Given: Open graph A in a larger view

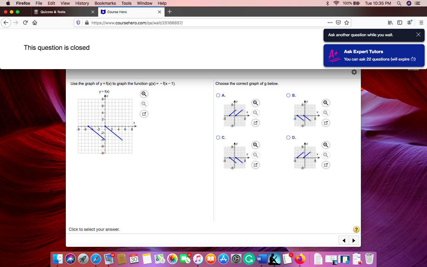Looking at the screenshot, I should pyautogui.click(x=255, y=123).
